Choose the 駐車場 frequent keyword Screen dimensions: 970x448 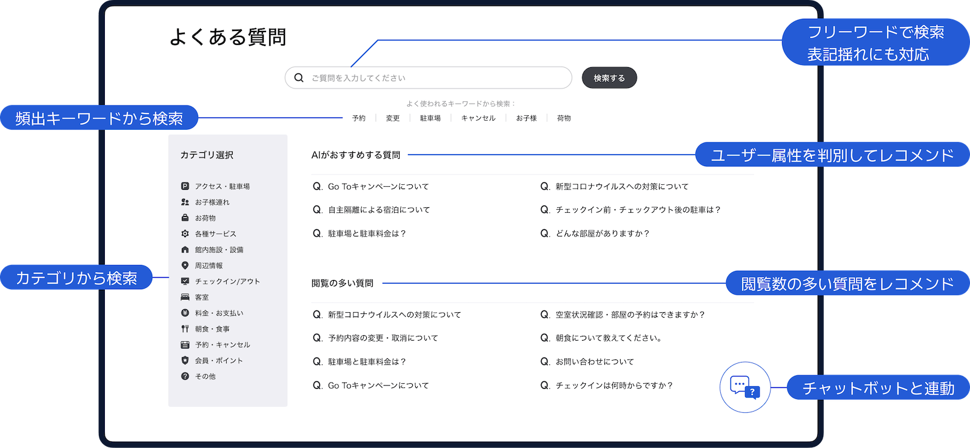point(430,118)
